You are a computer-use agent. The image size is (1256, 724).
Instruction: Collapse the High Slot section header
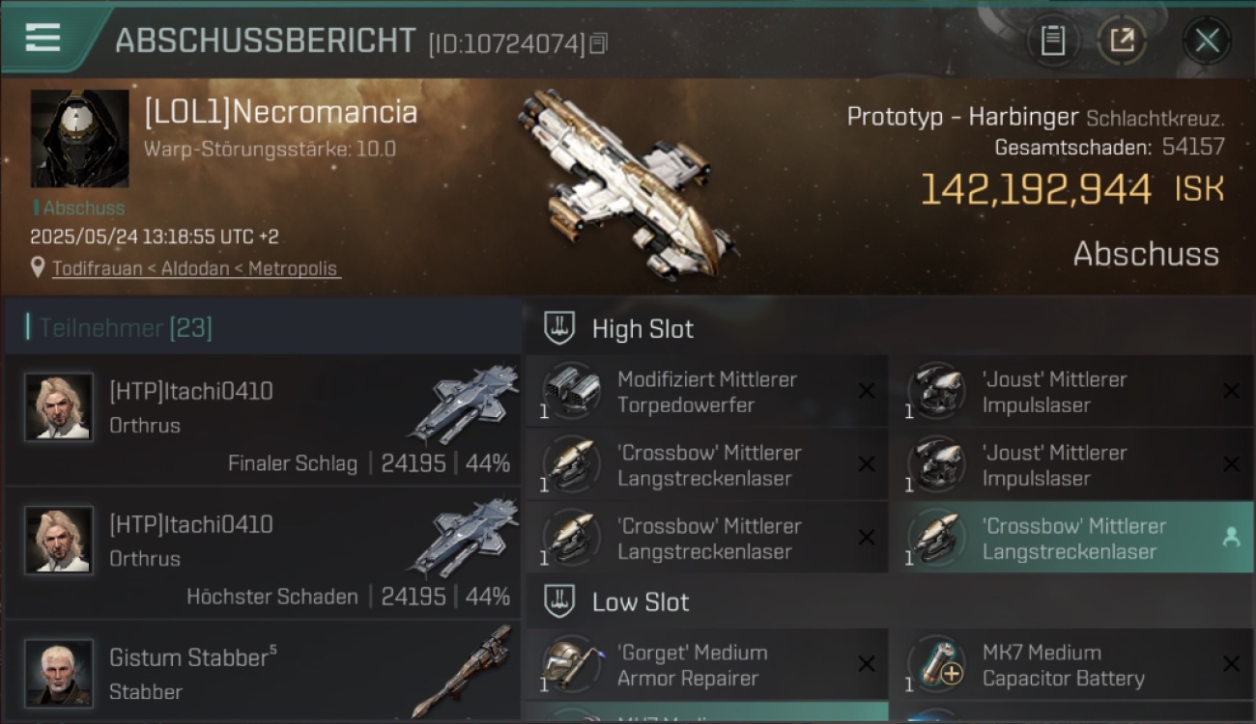coord(889,328)
